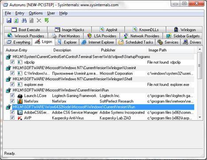Switch to the KnownDLLs tab
207x160 pixels.
pyautogui.click(x=145, y=30)
